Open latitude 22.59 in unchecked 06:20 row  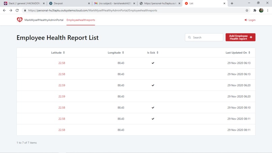(x=62, y=96)
